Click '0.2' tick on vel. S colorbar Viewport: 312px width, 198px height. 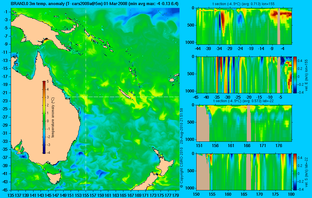tap(300, 166)
